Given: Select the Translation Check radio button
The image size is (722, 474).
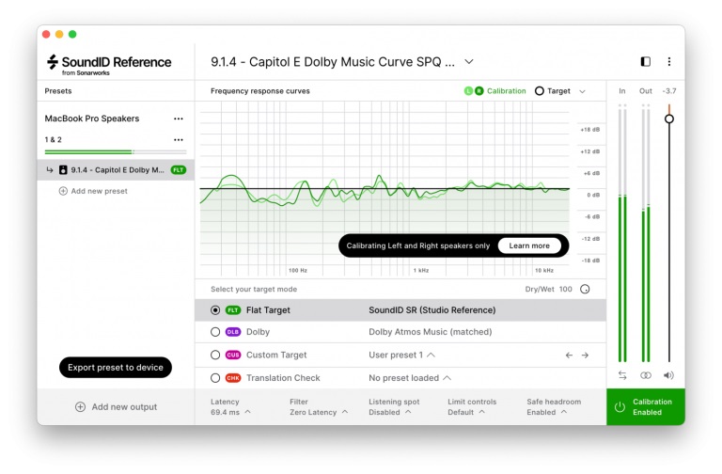Looking at the screenshot, I should (x=215, y=378).
